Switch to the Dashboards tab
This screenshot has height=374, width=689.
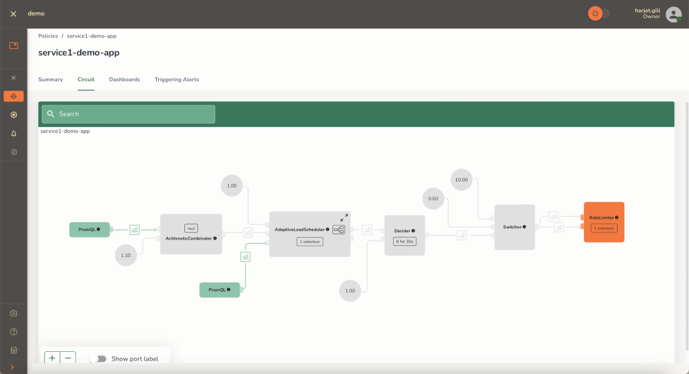(x=124, y=79)
